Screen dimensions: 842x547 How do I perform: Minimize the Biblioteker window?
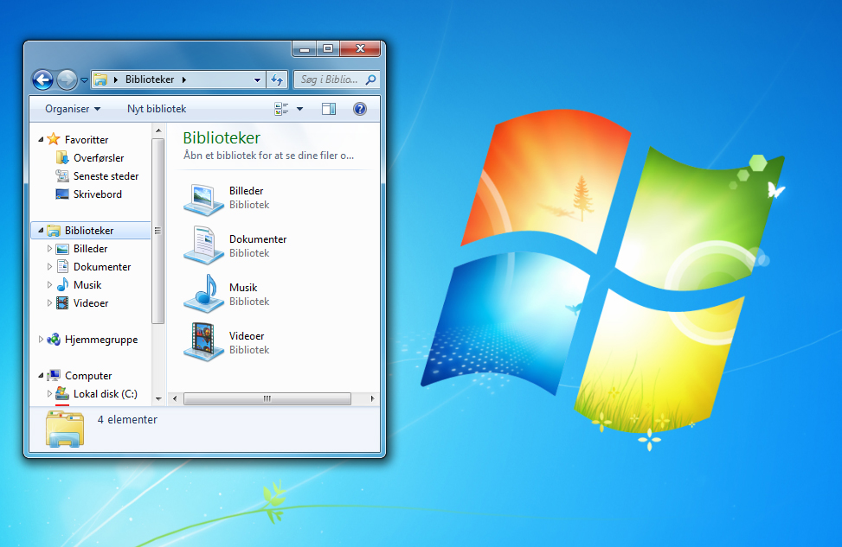(305, 48)
